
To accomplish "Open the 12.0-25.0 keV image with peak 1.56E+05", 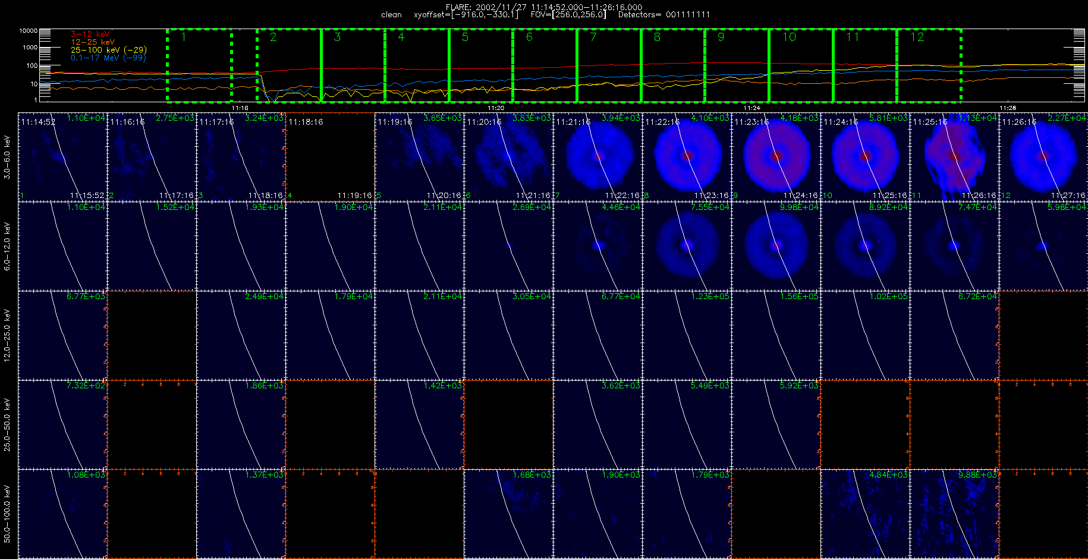I will click(x=776, y=335).
